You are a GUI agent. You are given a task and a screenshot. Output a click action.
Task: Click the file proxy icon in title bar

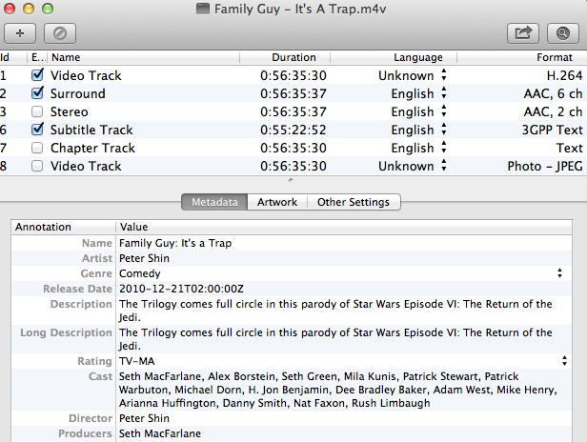pyautogui.click(x=203, y=9)
